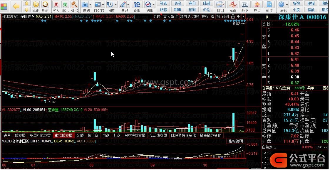Switch to the 成交量 tab

[x=20, y=135]
